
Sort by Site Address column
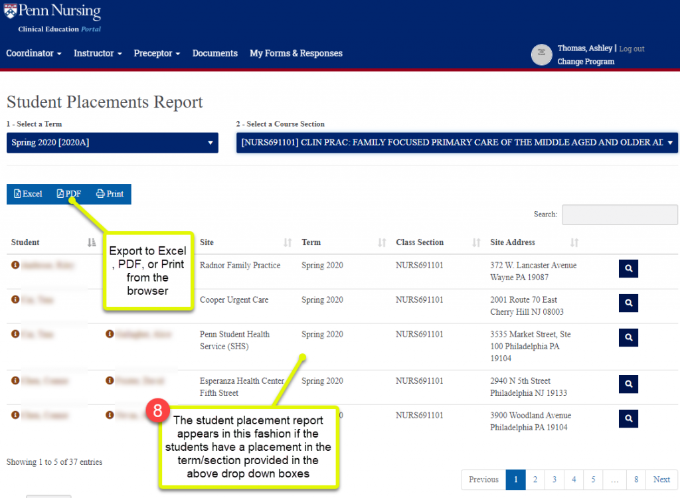(x=574, y=243)
